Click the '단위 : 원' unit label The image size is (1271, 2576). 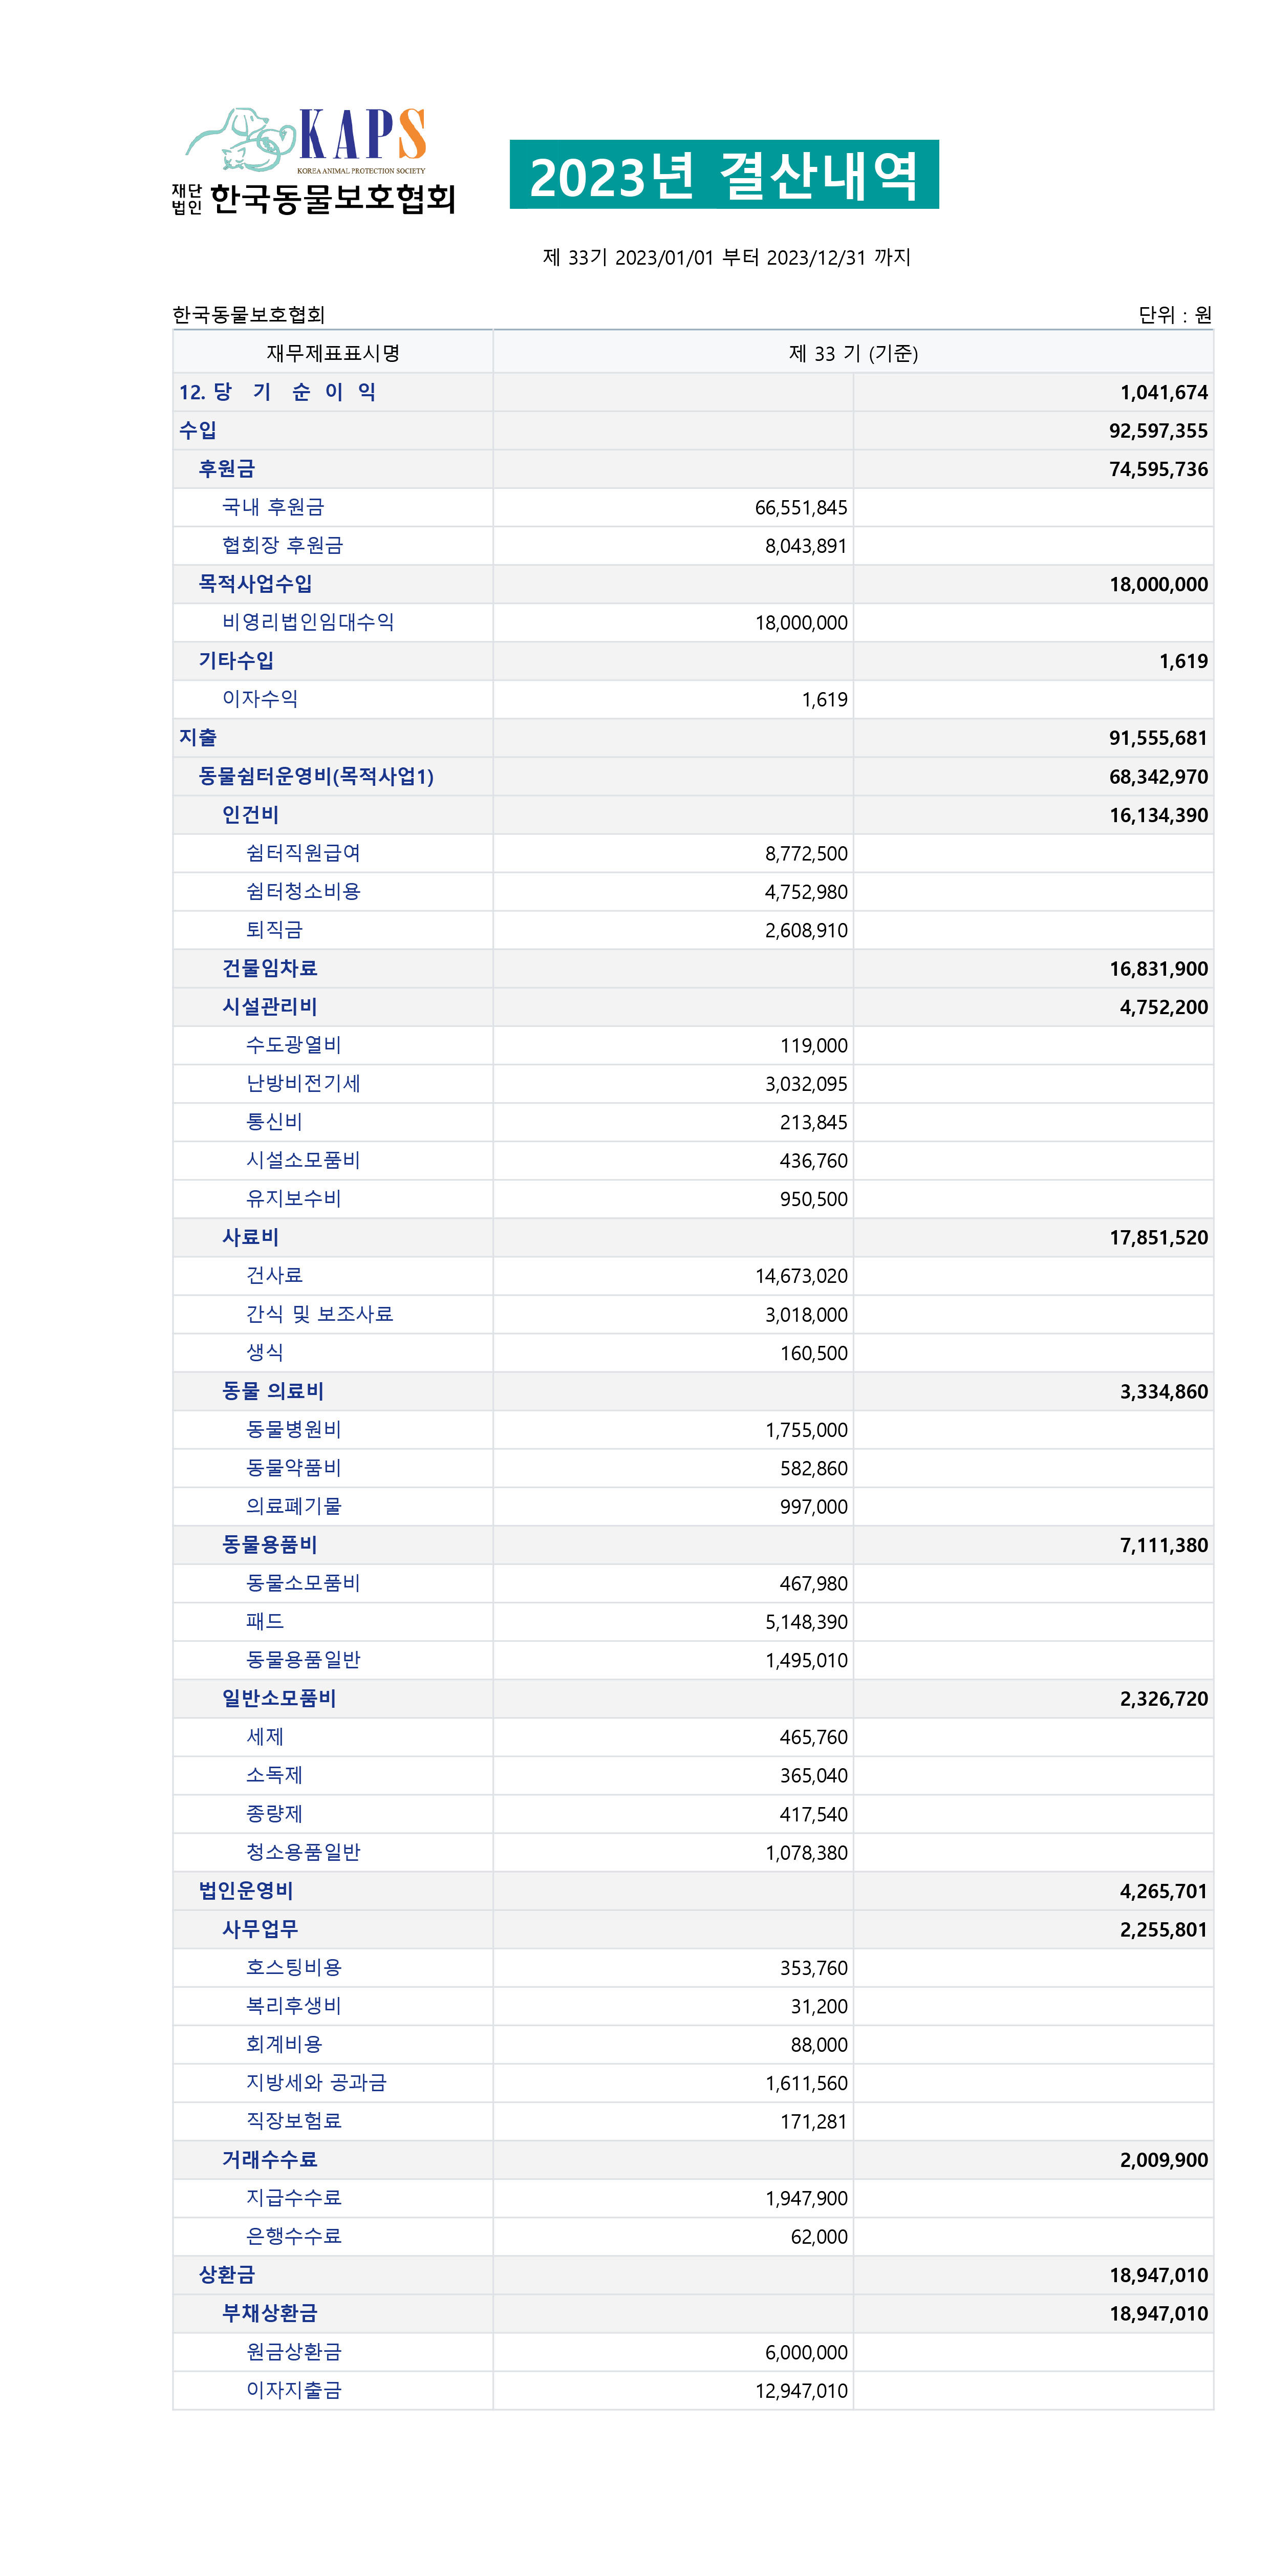tap(1175, 314)
